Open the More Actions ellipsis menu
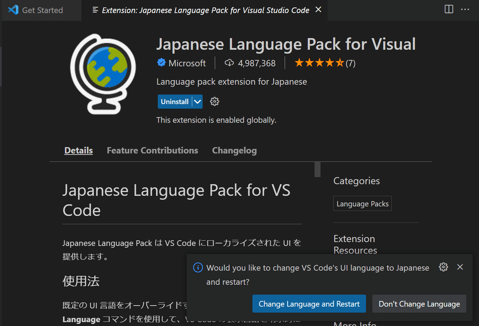 pos(465,9)
